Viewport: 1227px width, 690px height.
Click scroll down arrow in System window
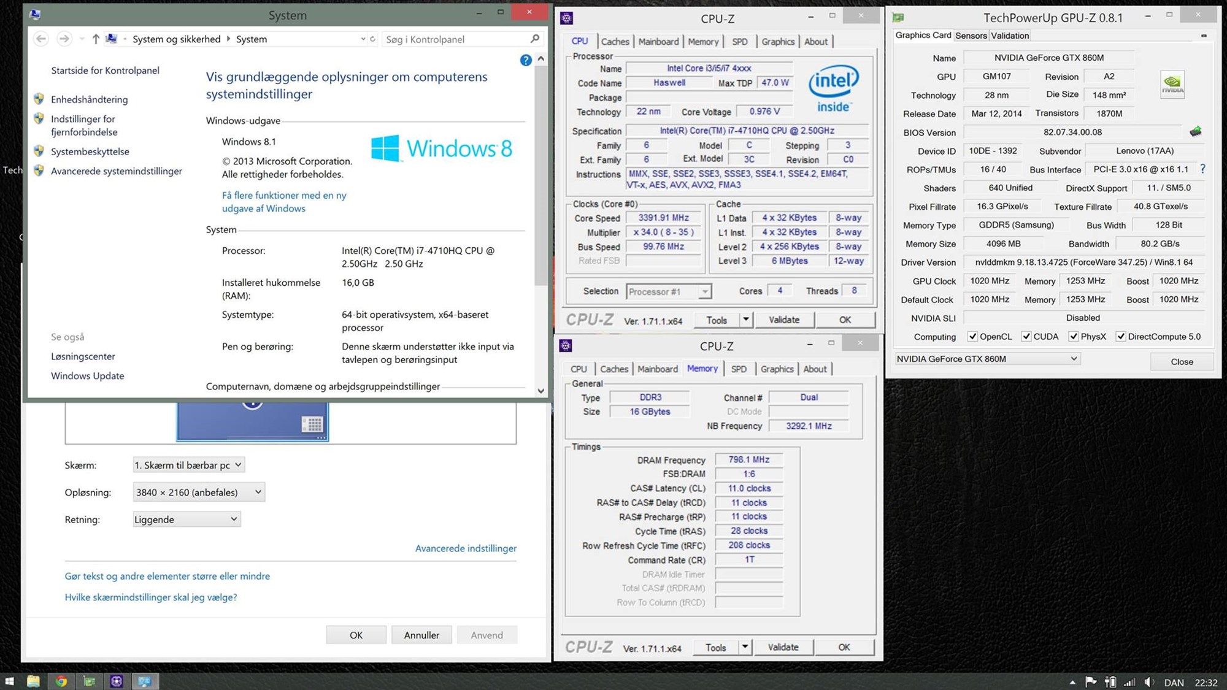point(540,391)
